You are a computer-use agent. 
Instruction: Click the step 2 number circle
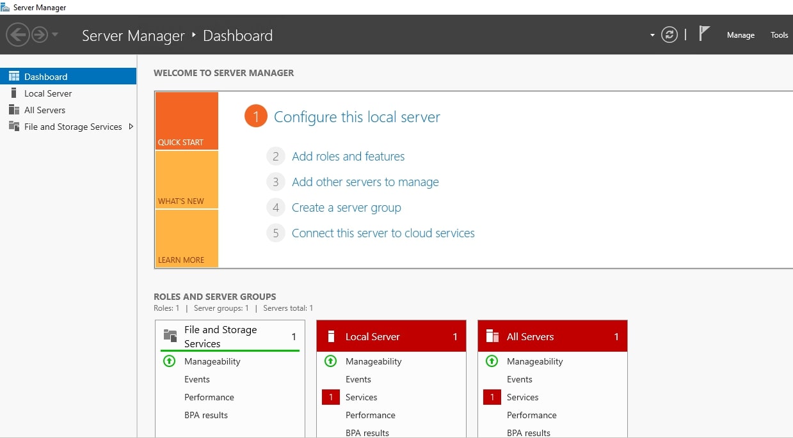[x=275, y=156]
